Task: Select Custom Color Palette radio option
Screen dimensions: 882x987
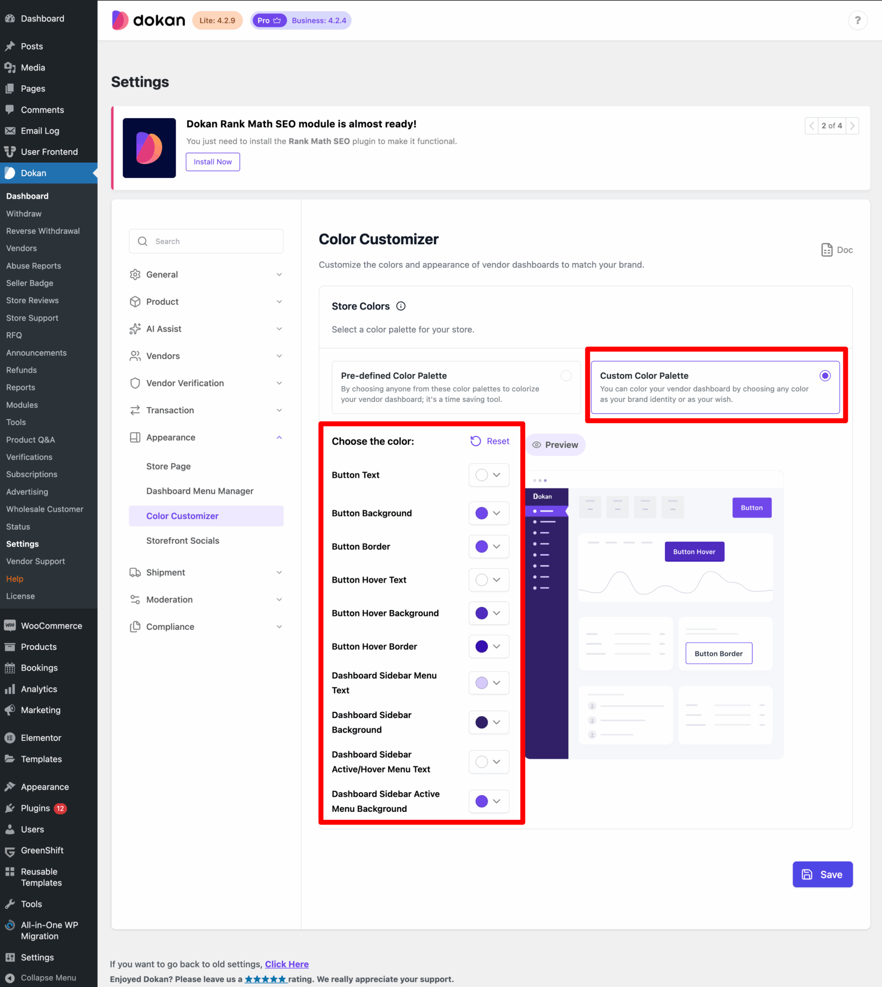Action: click(x=825, y=376)
